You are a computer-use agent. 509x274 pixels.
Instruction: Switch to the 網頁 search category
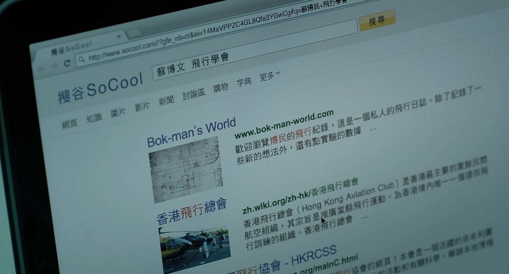point(70,124)
